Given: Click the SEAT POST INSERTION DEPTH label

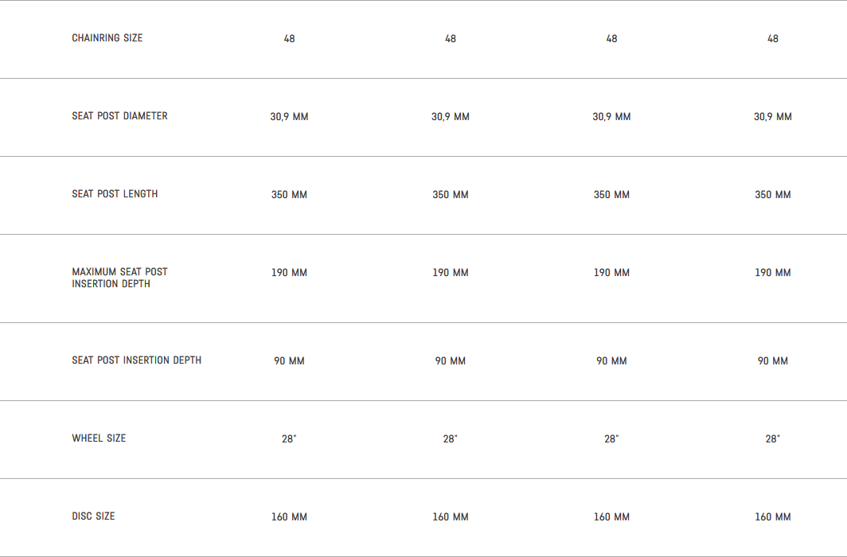Looking at the screenshot, I should (136, 360).
